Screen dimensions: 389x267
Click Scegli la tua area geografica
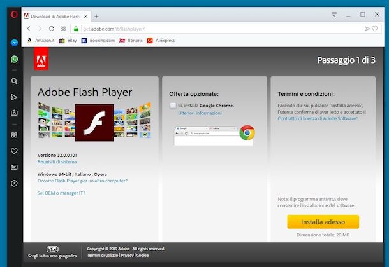coord(52,256)
